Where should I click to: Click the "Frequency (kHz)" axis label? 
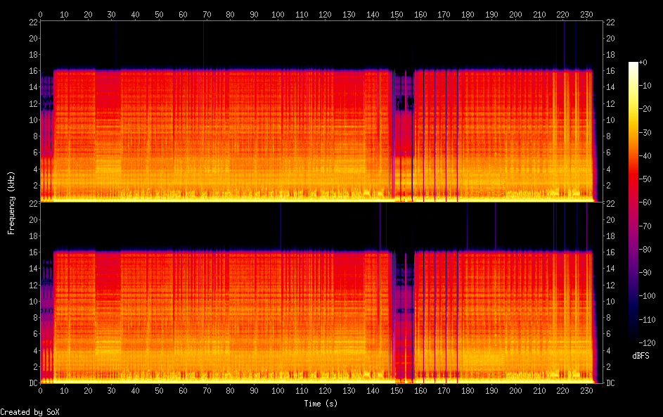click(11, 203)
